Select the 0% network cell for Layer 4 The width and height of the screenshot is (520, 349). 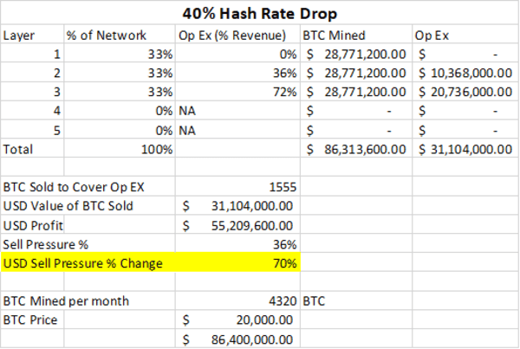click(120, 110)
